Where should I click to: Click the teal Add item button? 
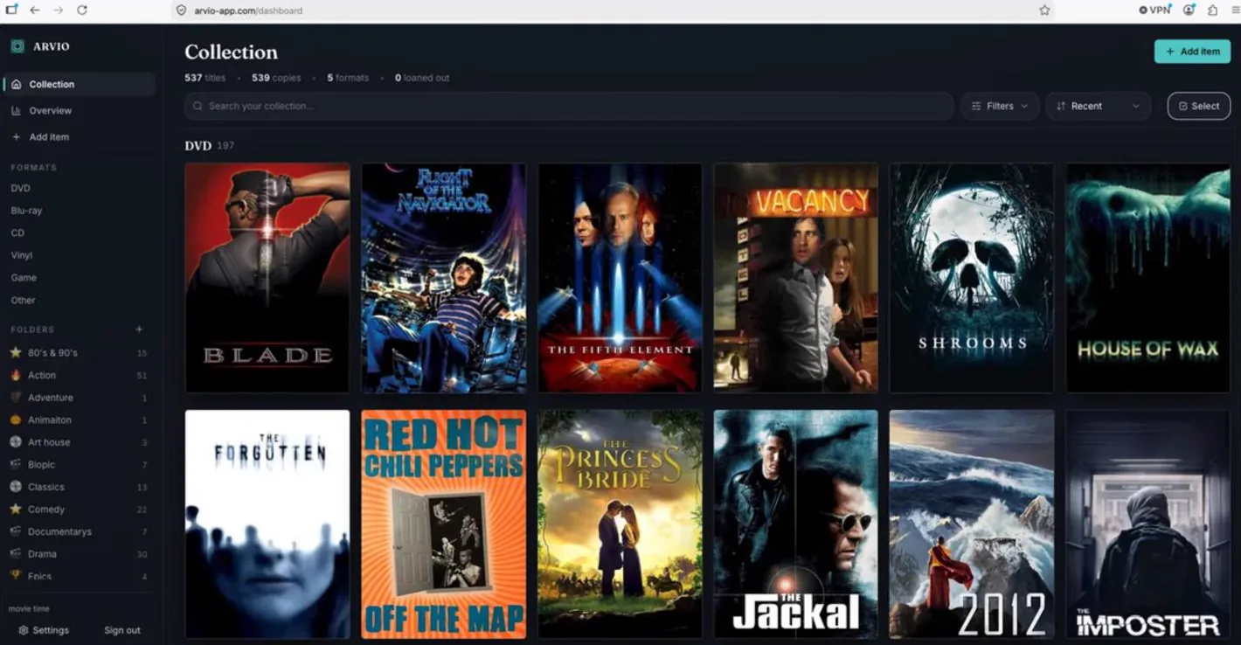point(1192,52)
